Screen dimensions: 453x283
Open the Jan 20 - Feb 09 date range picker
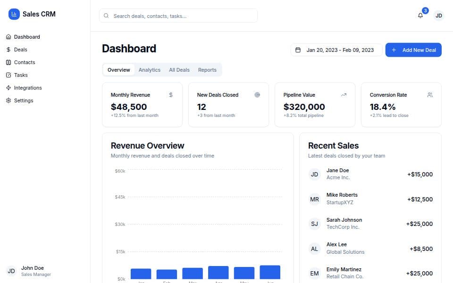click(x=336, y=50)
